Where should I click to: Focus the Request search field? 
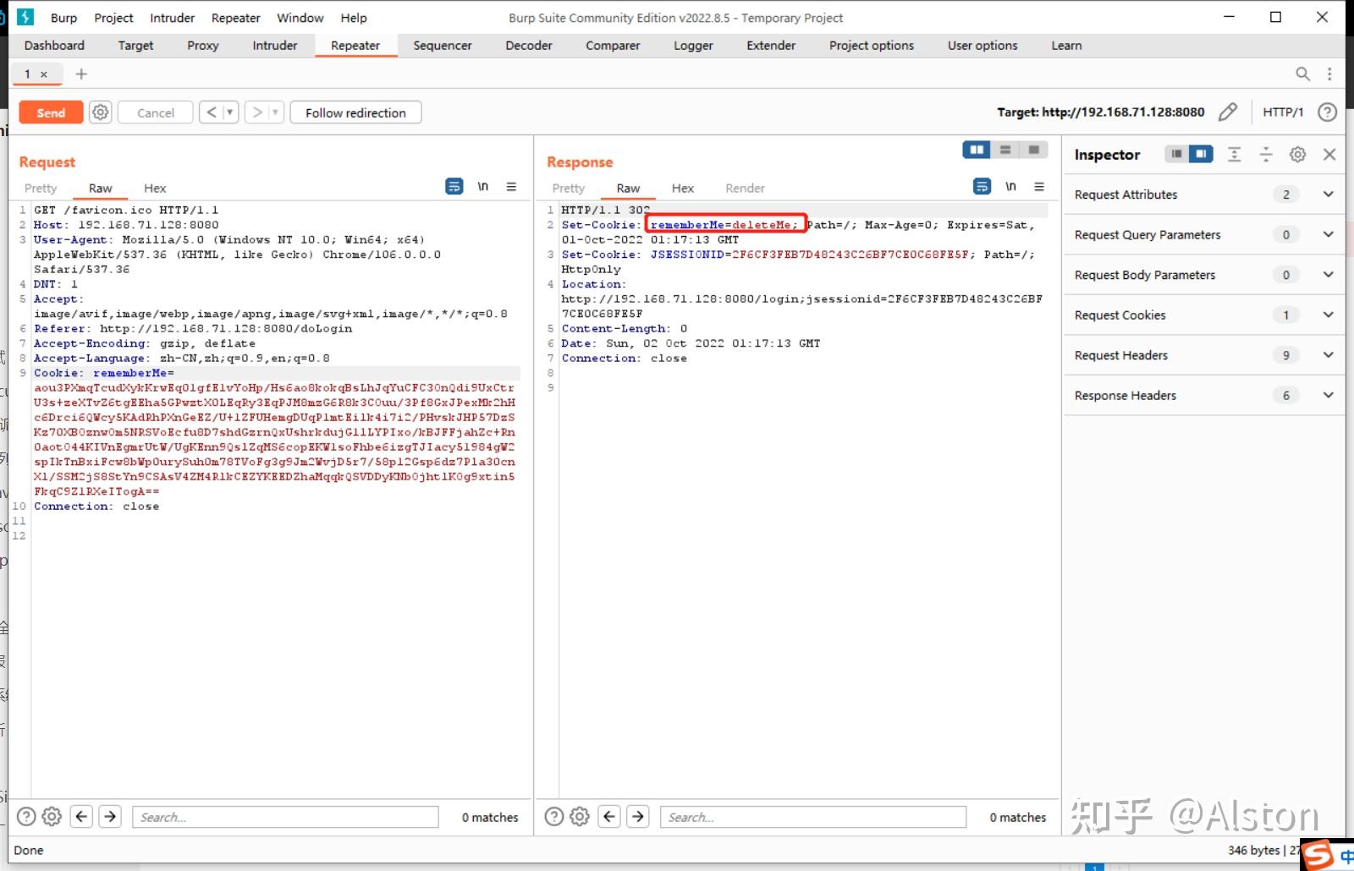pos(285,817)
